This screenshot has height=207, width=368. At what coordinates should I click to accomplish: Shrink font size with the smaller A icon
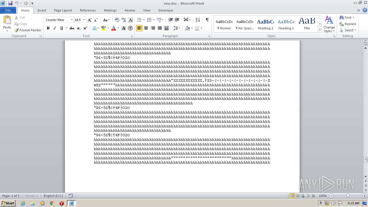tap(96, 20)
